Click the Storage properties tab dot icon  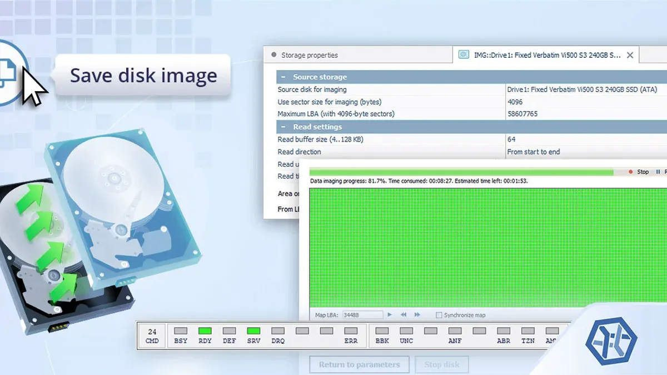point(273,55)
